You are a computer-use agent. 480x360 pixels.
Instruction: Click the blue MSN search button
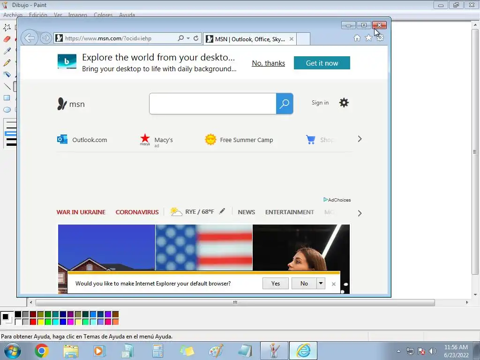tap(285, 104)
